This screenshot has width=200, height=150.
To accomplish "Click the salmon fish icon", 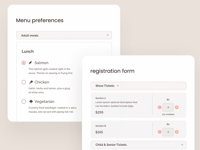I will coord(30,63).
